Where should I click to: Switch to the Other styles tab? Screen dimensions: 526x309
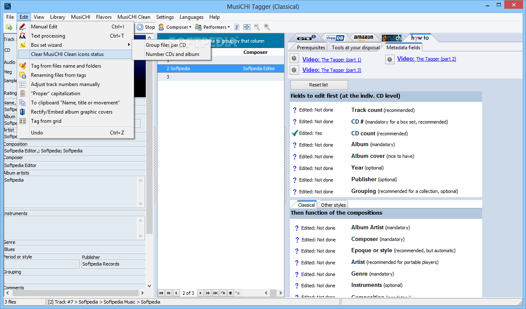pyautogui.click(x=333, y=205)
